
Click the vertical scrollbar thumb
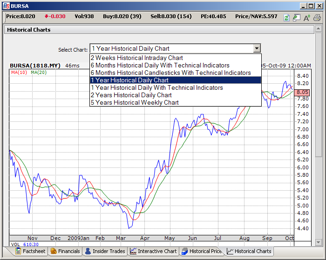[x=318, y=94]
